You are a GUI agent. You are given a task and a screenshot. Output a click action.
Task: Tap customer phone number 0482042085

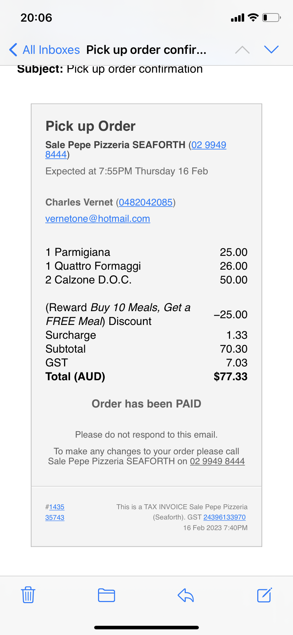pos(145,202)
